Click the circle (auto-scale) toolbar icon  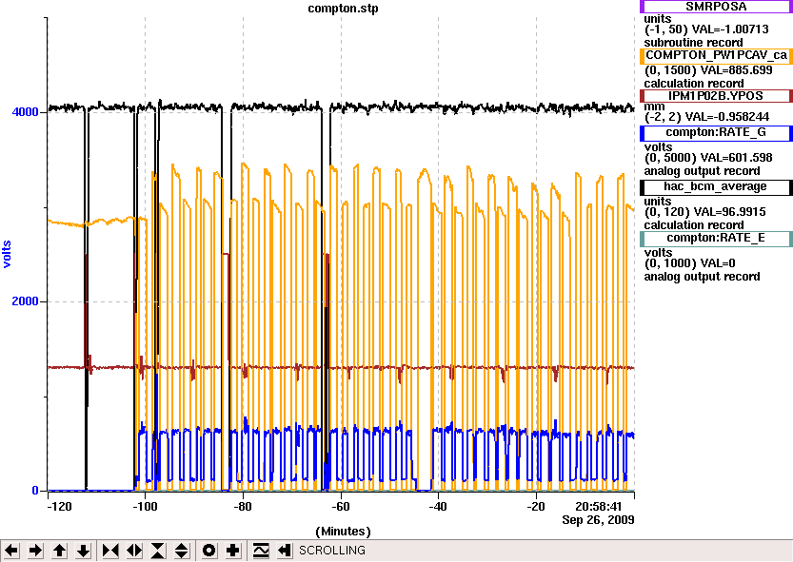tap(208, 551)
